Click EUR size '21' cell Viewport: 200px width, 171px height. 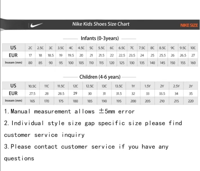(x=91, y=55)
